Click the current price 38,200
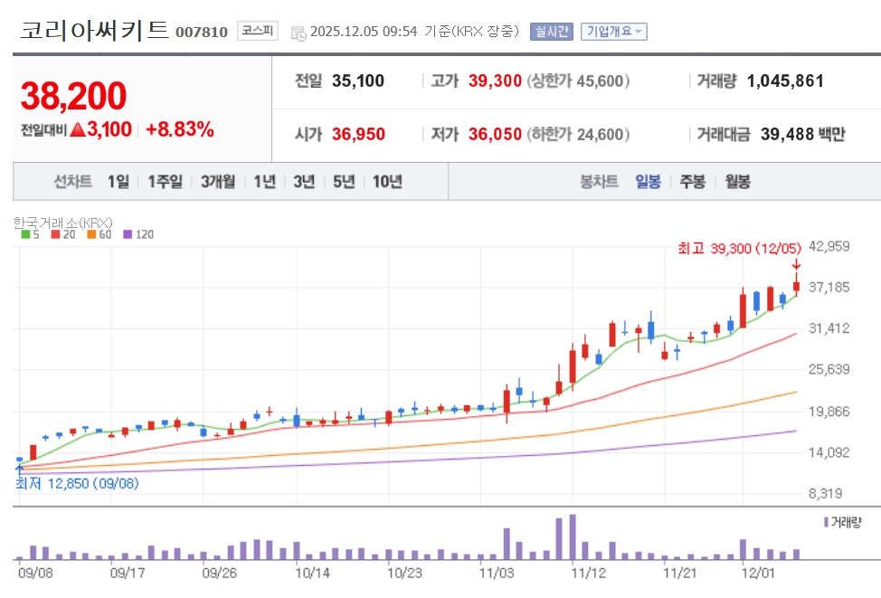Screen dimensions: 881x598 click(73, 96)
